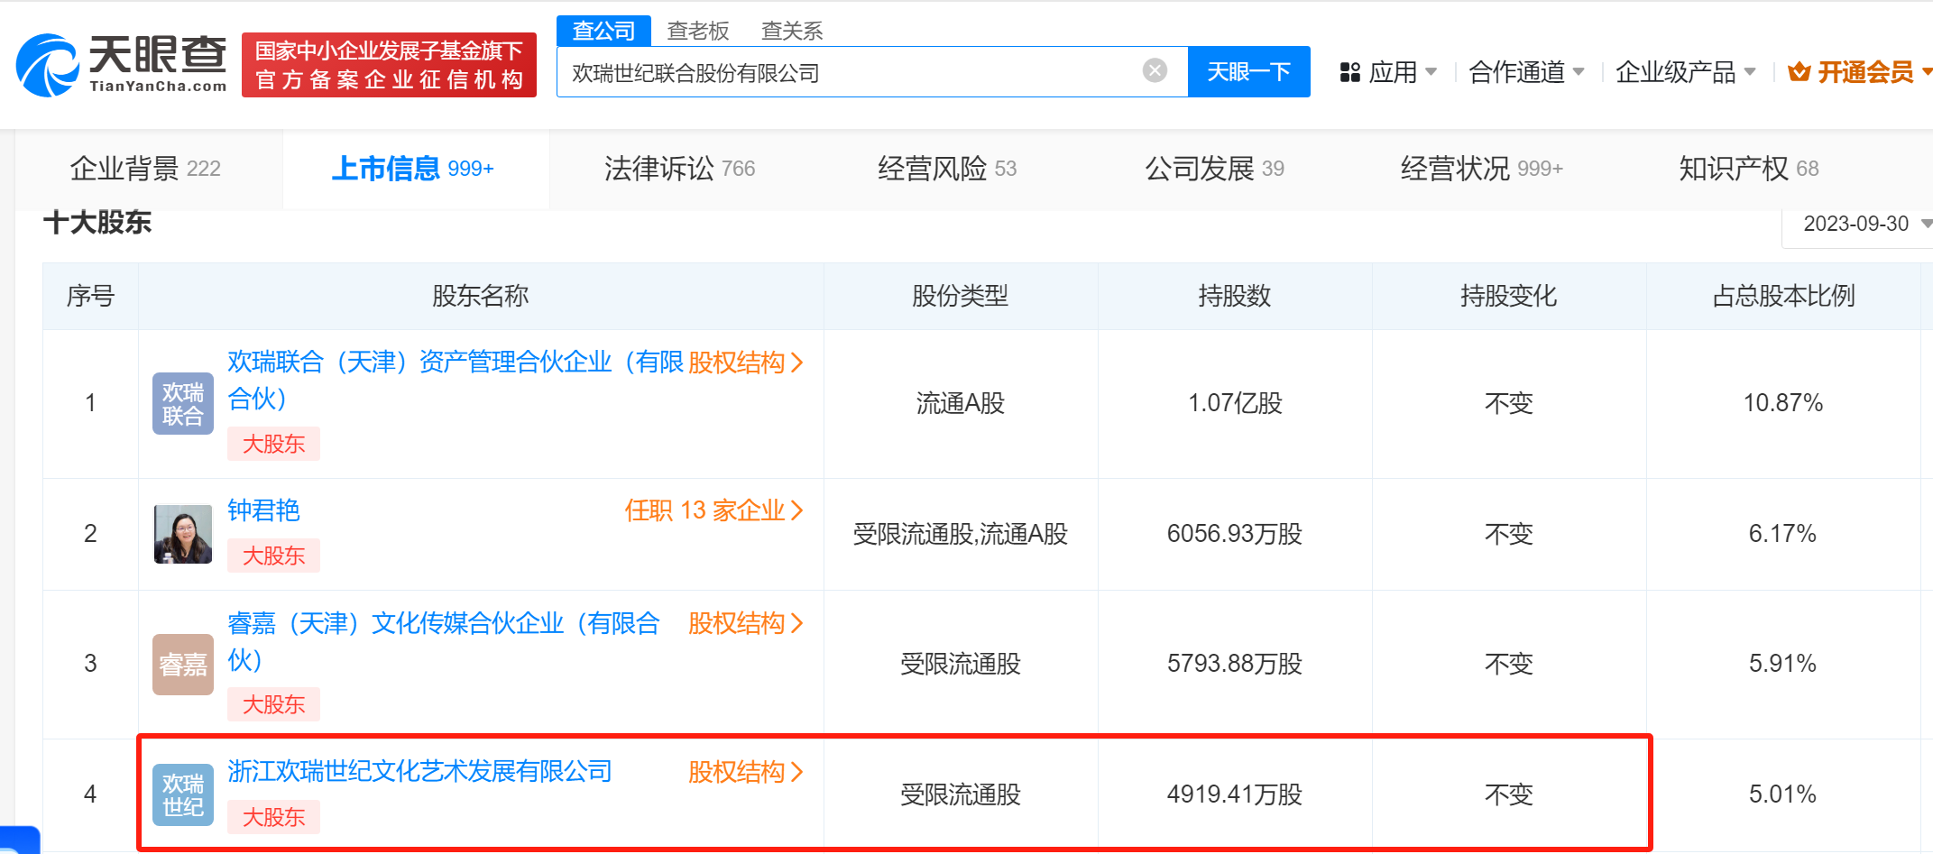Open shareholder 钟君艳 profile link
The height and width of the screenshot is (854, 1933).
(x=263, y=510)
